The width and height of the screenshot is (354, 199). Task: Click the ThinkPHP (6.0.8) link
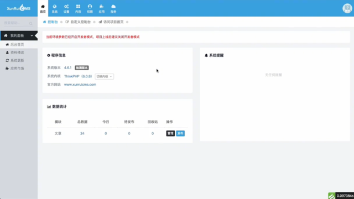click(78, 76)
